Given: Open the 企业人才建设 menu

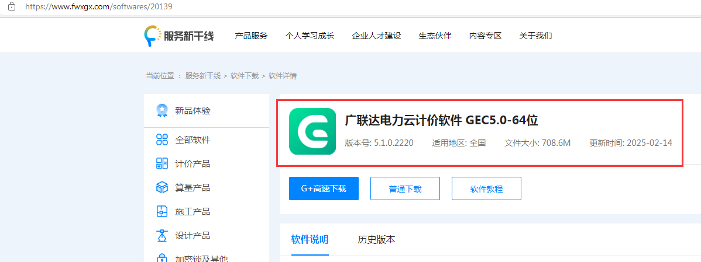Looking at the screenshot, I should click(376, 36).
